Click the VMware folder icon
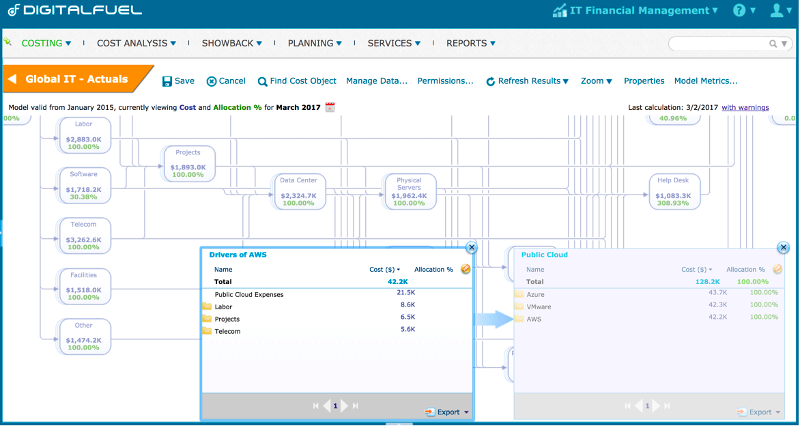This screenshot has height=426, width=800. point(519,306)
